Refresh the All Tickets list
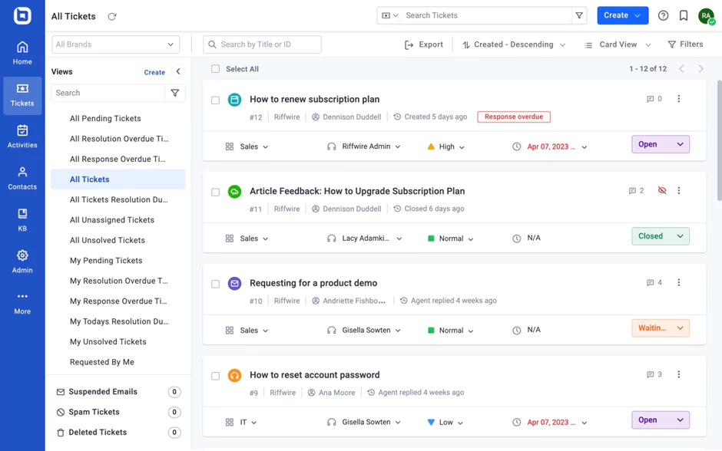The height and width of the screenshot is (451, 722). [111, 16]
